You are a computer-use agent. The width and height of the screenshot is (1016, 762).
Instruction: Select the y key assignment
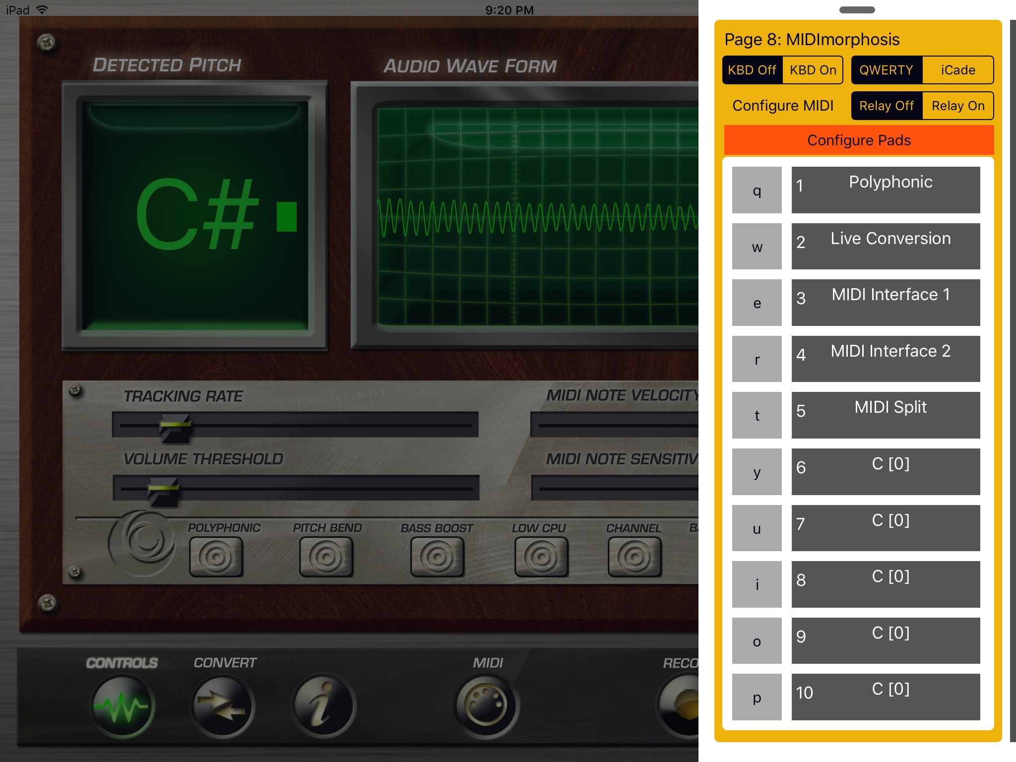(x=757, y=472)
